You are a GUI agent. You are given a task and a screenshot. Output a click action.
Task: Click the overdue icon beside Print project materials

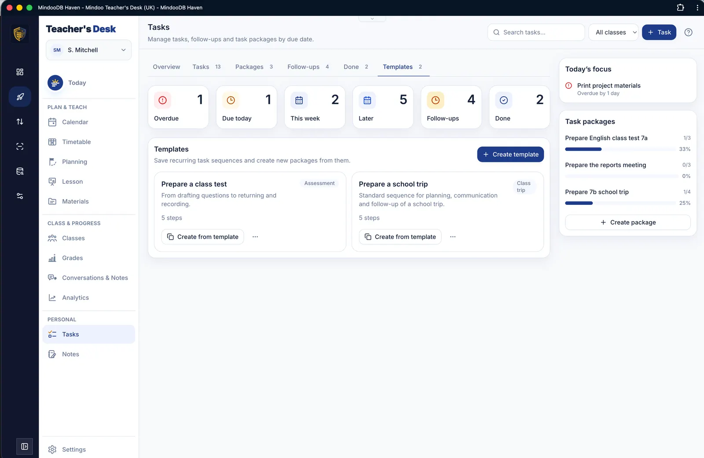tap(568, 86)
